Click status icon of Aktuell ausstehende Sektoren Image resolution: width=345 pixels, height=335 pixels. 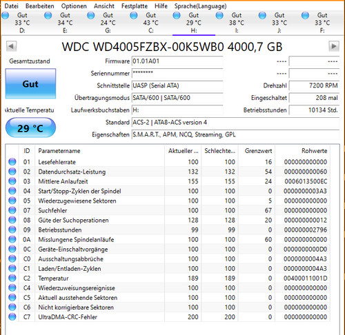pyautogui.click(x=12, y=297)
